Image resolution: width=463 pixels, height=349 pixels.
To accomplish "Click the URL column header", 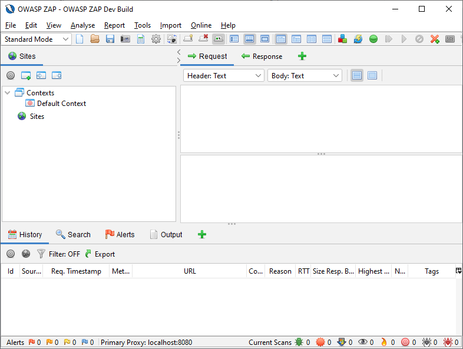I will pyautogui.click(x=190, y=271).
